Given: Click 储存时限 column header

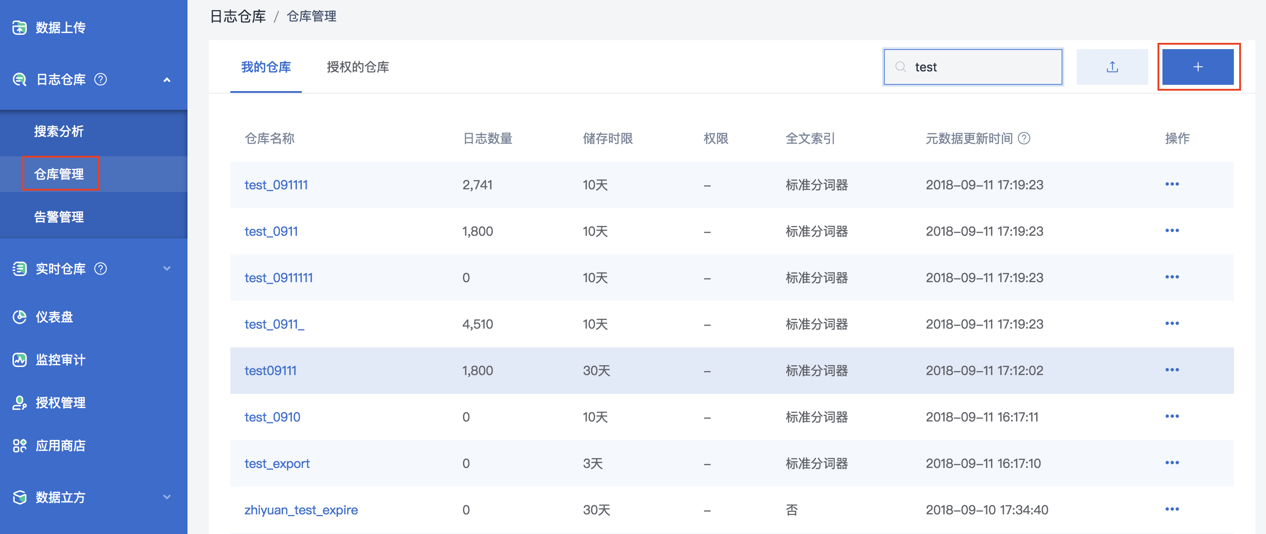Looking at the screenshot, I should [608, 139].
